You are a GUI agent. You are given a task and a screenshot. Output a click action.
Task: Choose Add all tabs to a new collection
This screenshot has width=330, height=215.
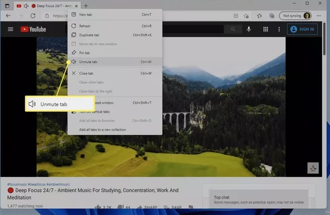(115, 130)
